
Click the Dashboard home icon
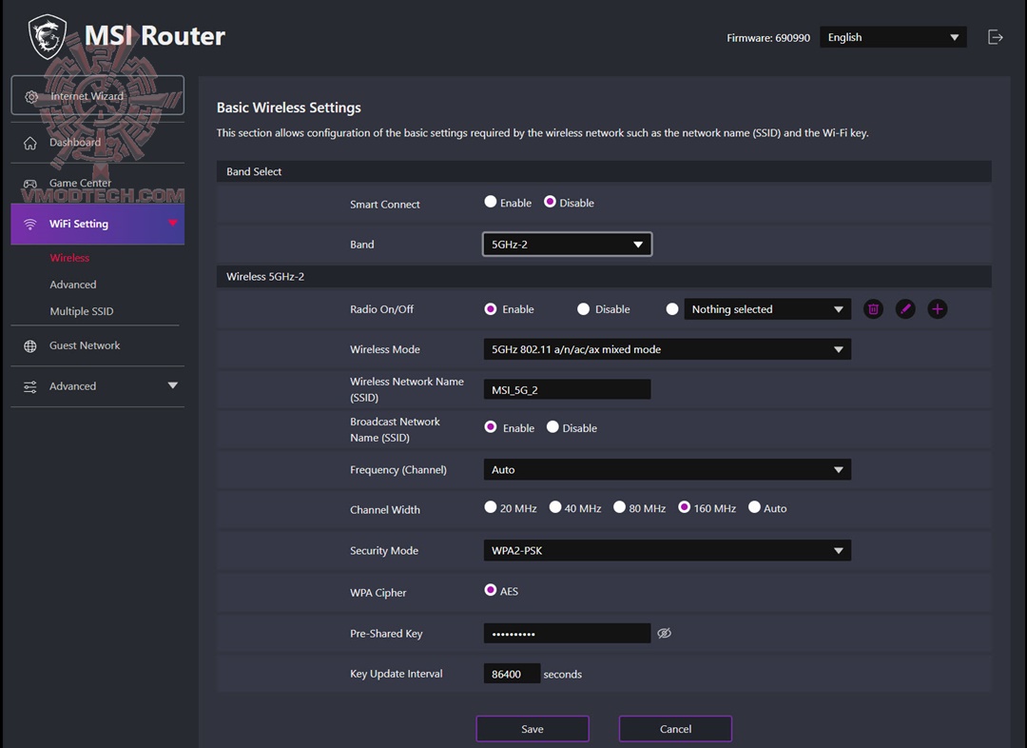30,142
